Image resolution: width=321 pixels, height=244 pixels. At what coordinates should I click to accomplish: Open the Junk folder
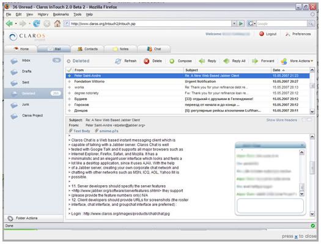point(26,105)
